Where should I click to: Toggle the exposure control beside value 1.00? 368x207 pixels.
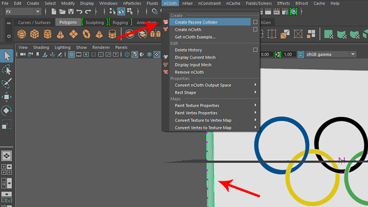[278, 55]
